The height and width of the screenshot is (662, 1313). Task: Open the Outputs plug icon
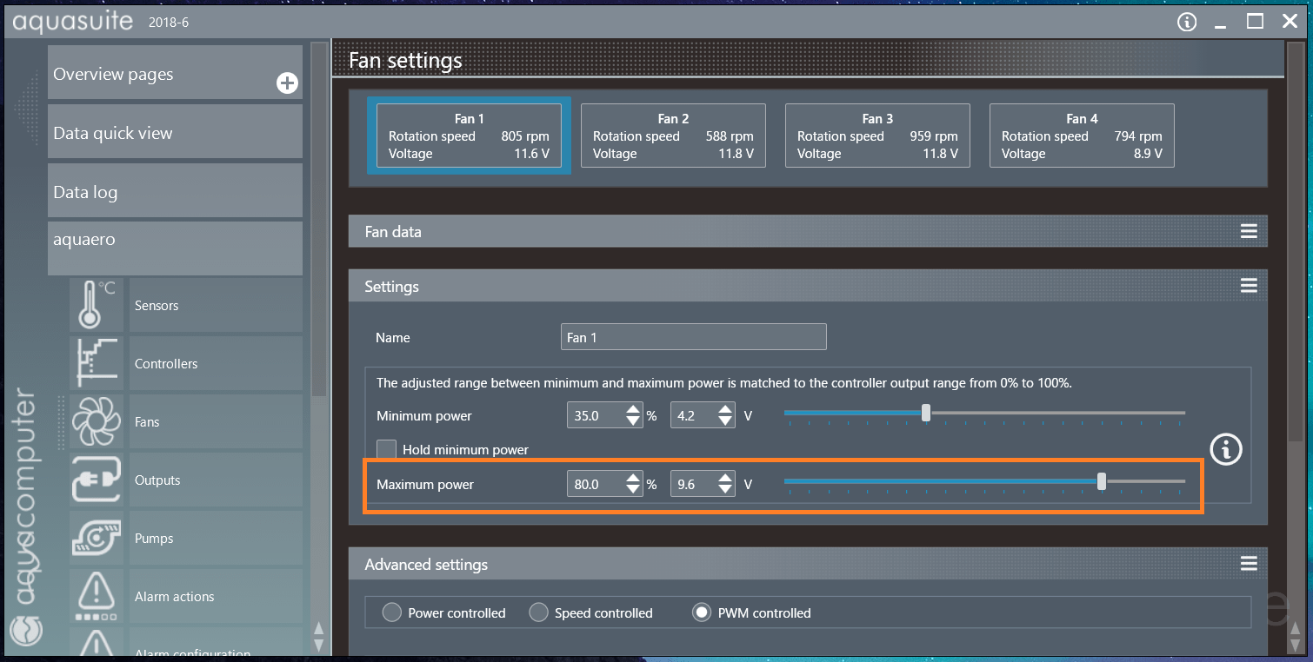click(x=97, y=480)
